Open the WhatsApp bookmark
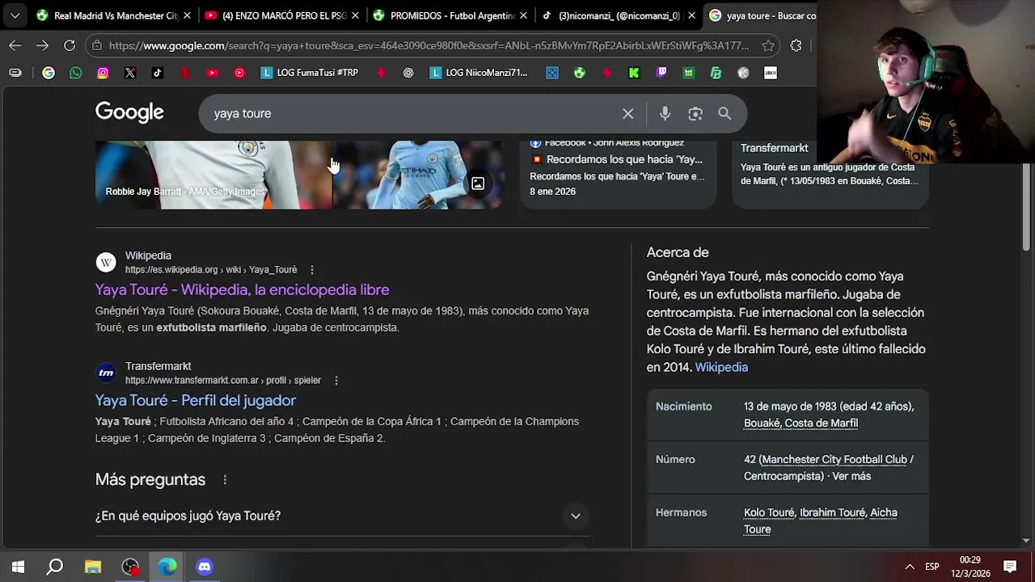Image resolution: width=1035 pixels, height=582 pixels. tap(76, 73)
